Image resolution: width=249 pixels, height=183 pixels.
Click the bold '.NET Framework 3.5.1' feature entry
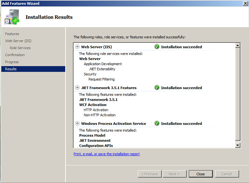point(98,100)
